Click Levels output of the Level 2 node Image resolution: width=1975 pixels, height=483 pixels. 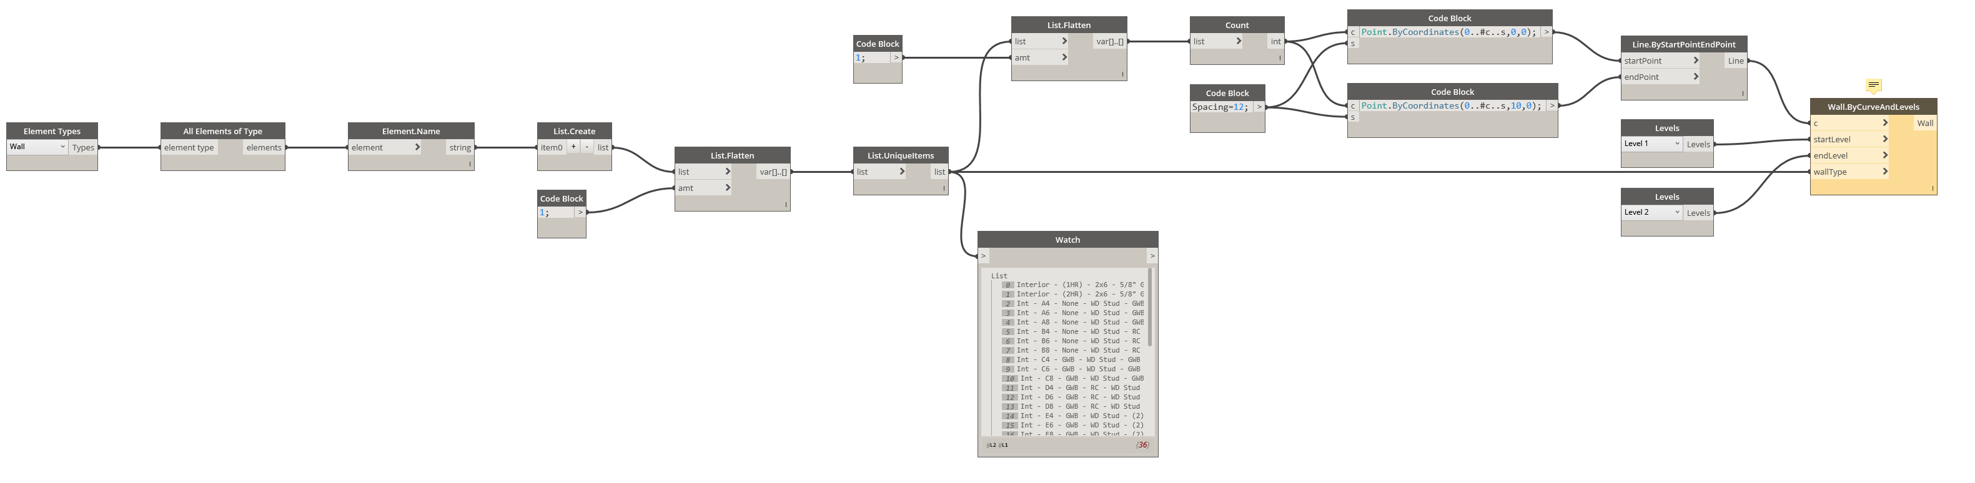click(1698, 213)
